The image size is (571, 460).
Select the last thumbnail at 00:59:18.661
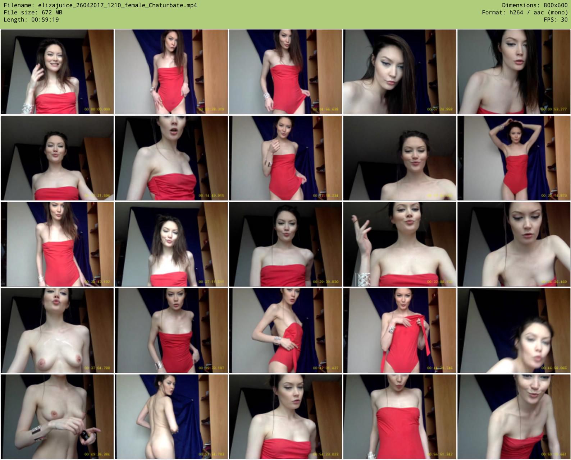point(514,417)
